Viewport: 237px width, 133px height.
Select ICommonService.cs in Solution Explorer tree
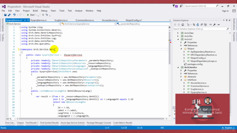click(x=200, y=86)
